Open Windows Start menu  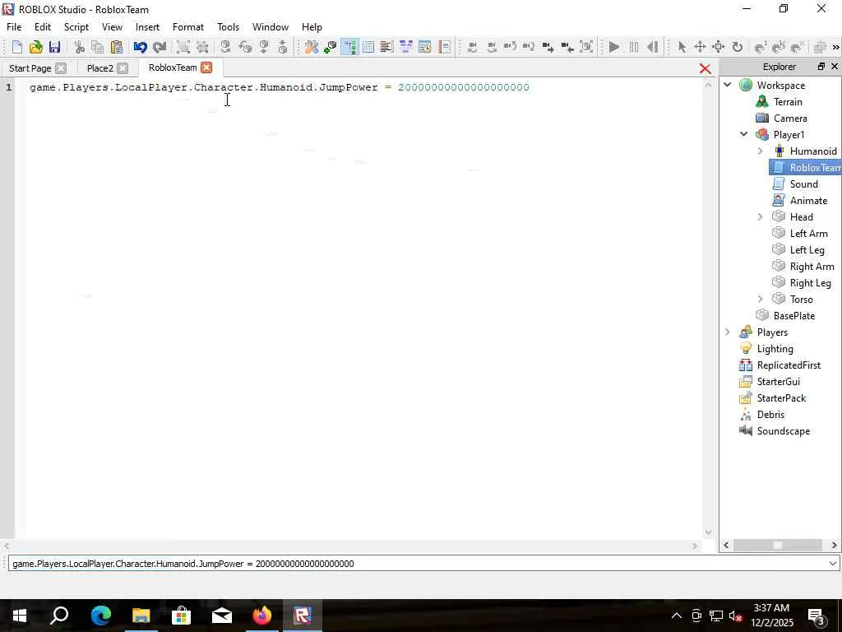point(20,616)
